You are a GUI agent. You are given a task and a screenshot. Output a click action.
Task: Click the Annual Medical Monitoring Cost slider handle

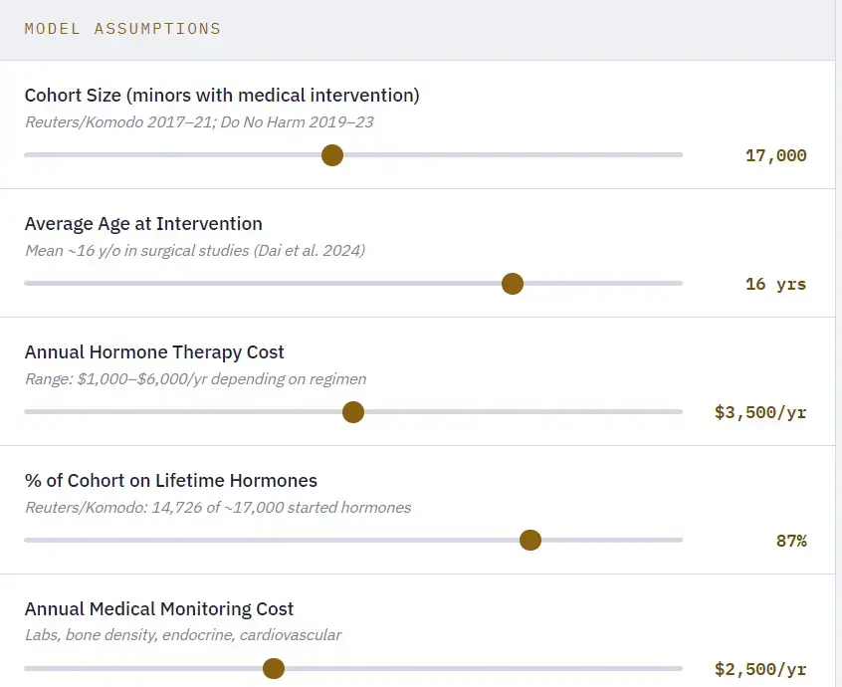[x=274, y=669]
